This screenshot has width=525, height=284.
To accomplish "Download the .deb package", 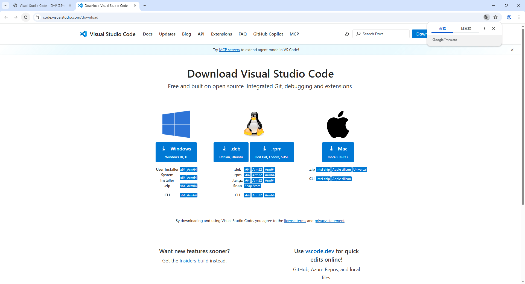I will pos(231,152).
